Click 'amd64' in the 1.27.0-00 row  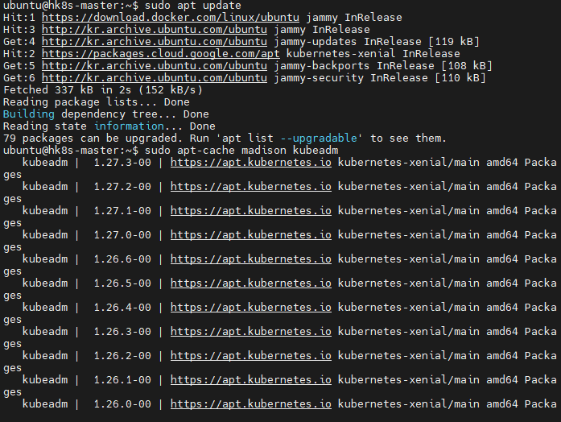[x=502, y=235]
